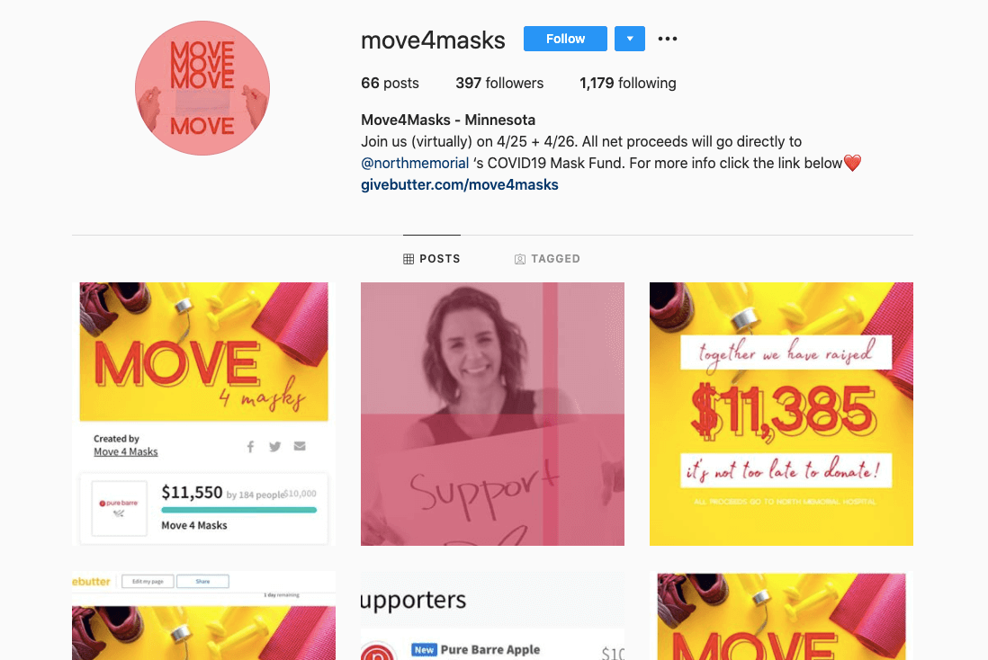Open the supporters Pure Barre Apple post
The height and width of the screenshot is (660, 988).
point(493,615)
